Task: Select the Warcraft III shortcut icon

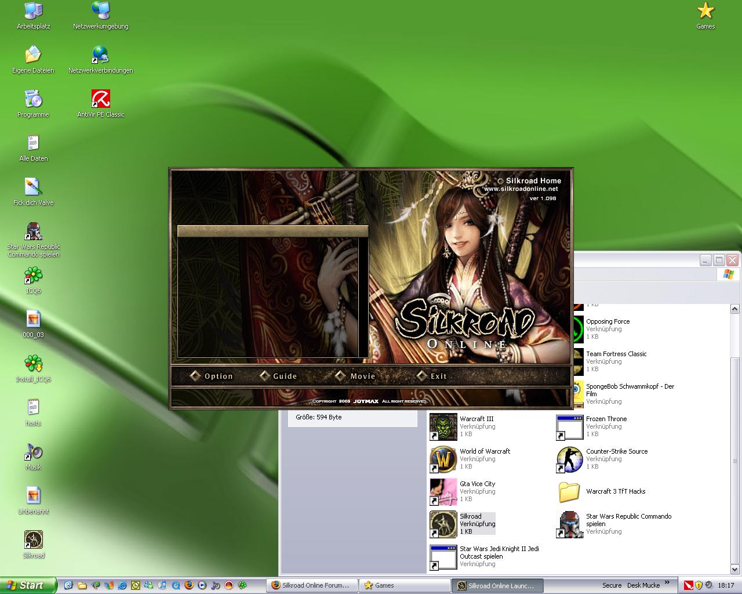Action: (x=443, y=426)
